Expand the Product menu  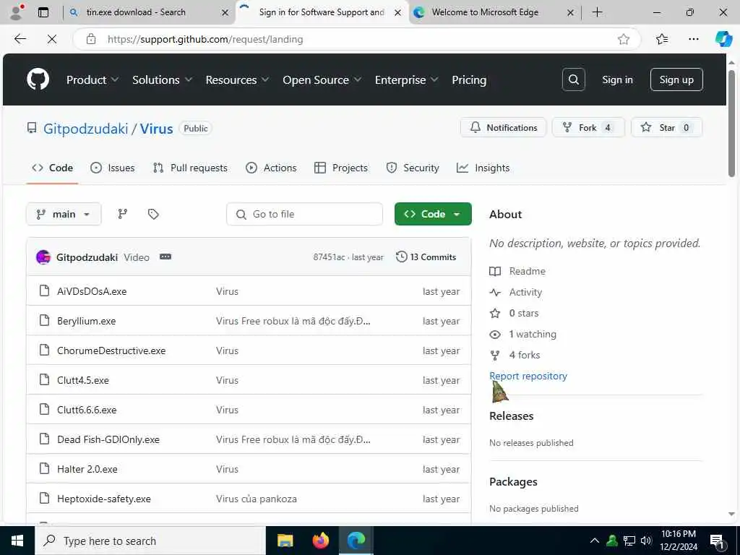(92, 79)
